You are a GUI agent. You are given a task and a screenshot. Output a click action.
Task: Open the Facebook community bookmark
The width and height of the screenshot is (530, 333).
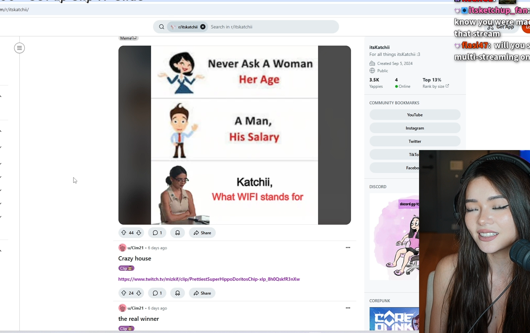click(394, 168)
